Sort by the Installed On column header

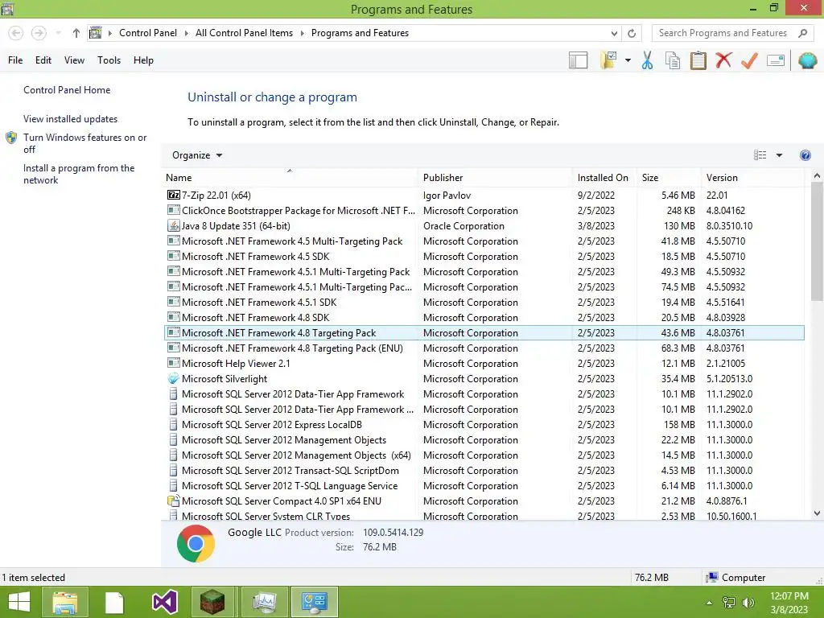click(x=604, y=178)
